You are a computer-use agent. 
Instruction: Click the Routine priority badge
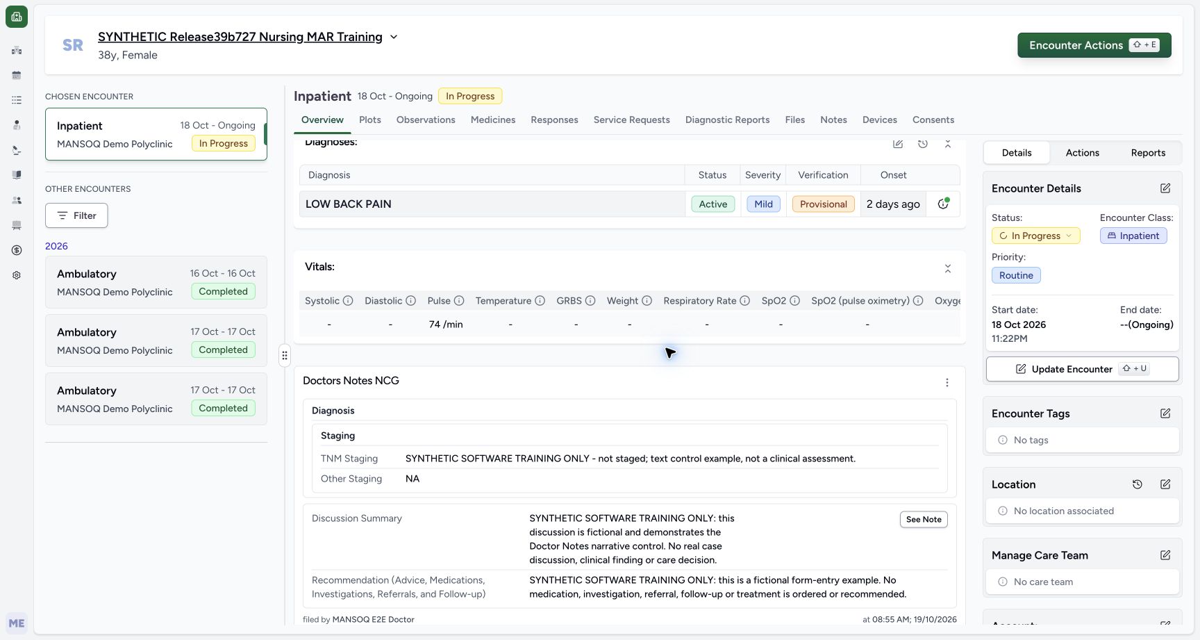tap(1016, 275)
